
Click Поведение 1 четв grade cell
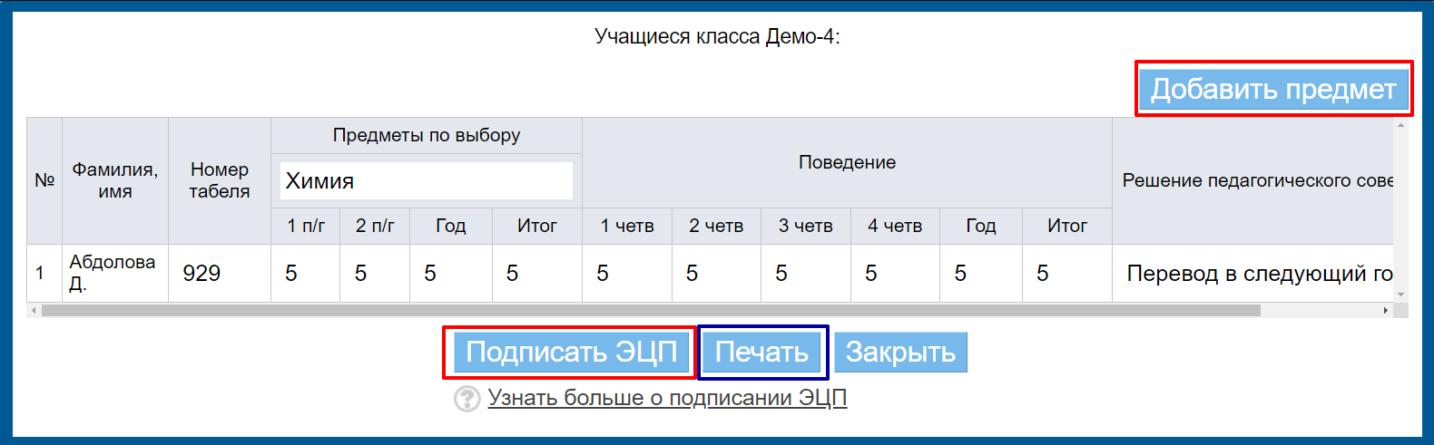pos(626,273)
